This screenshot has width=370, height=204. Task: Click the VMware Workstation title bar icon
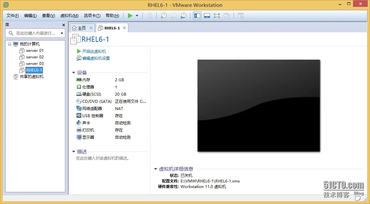tap(6, 5)
